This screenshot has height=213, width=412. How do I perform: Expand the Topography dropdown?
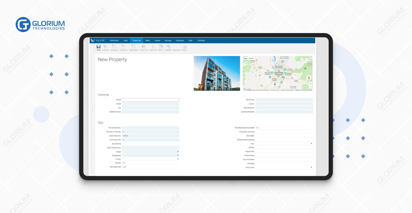tap(151, 155)
